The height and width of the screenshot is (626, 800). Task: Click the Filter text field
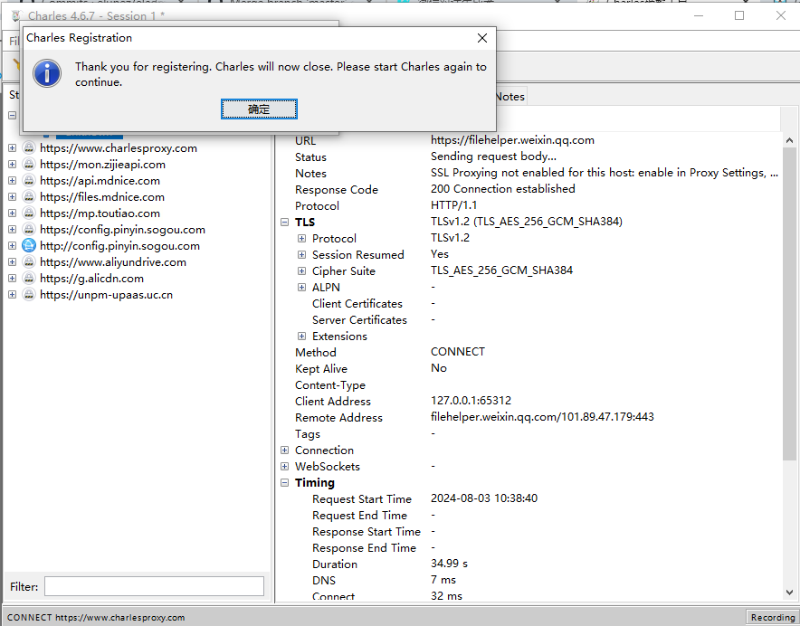click(x=154, y=586)
